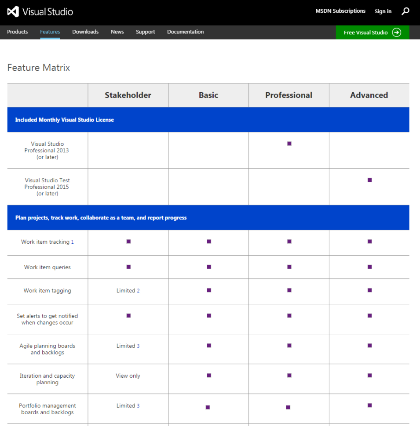Select Sign in
This screenshot has width=420, height=426.
point(382,11)
